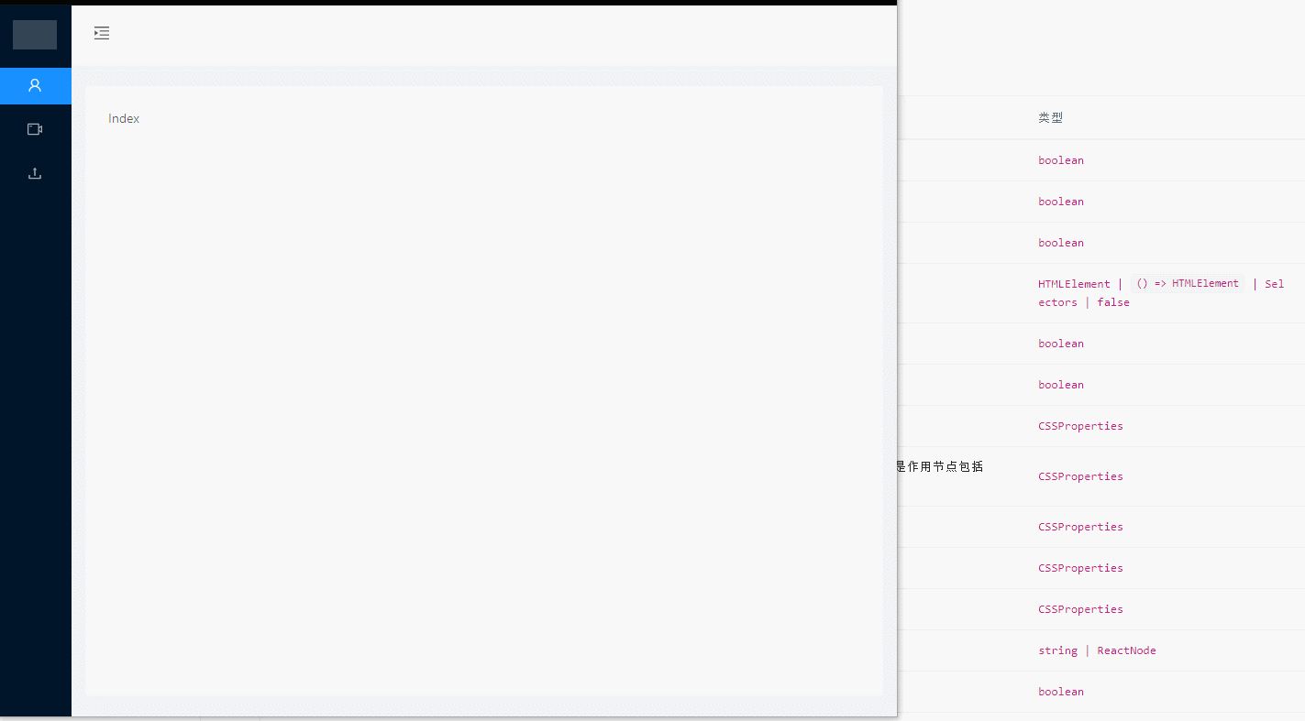Image resolution: width=1305 pixels, height=721 pixels.
Task: Click the boolean entry below 'string | ReactNode'
Action: tap(1061, 692)
